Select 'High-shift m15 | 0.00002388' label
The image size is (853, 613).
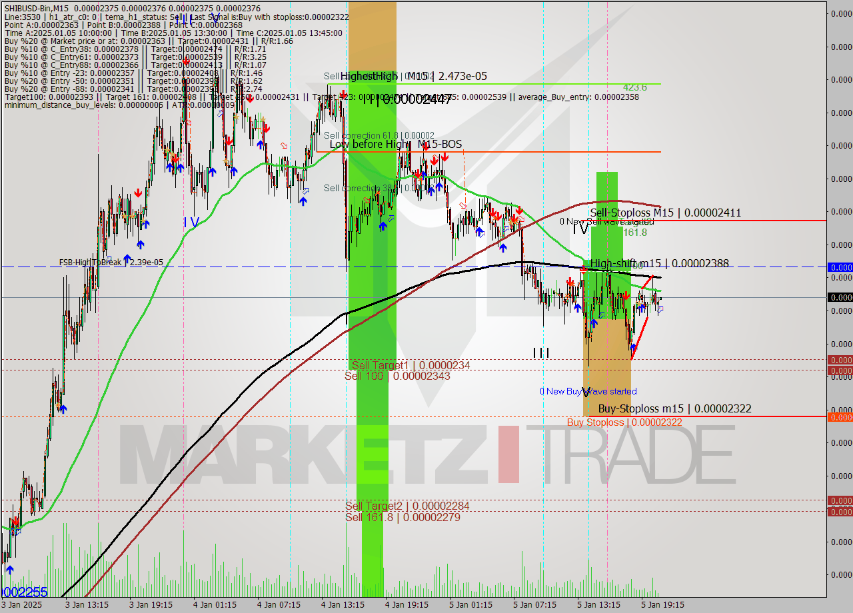coord(659,264)
